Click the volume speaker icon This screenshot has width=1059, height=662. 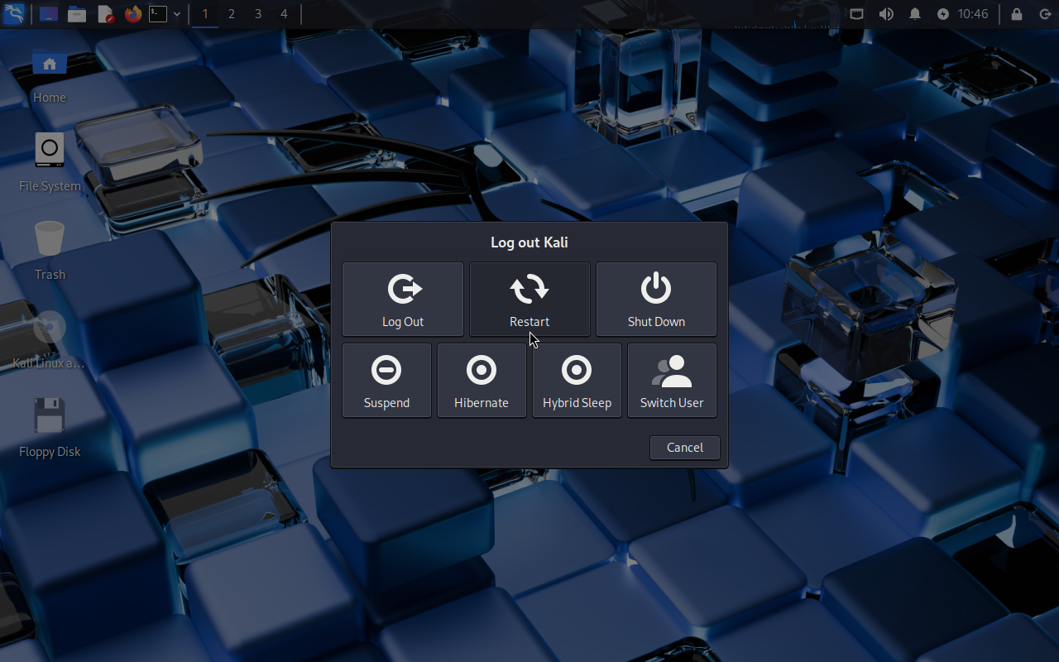pyautogui.click(x=886, y=14)
